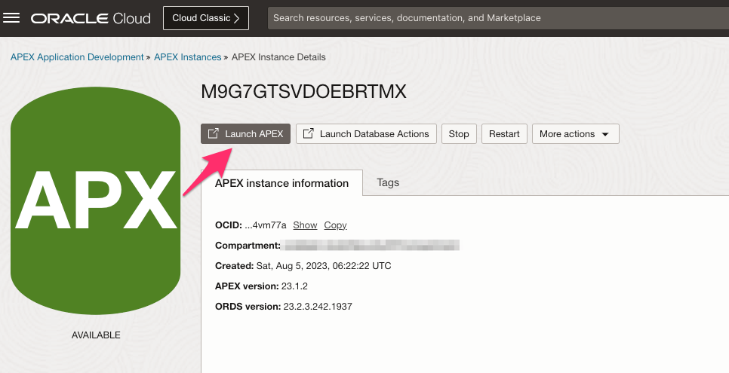Click the AVAILABLE status label
This screenshot has height=373, width=729.
point(95,335)
